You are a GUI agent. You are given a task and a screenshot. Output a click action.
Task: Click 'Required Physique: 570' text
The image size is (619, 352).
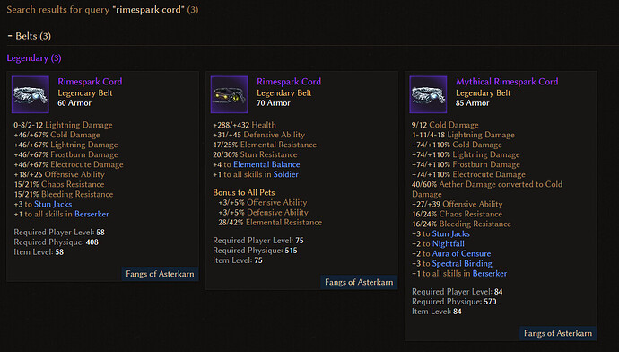(454, 302)
